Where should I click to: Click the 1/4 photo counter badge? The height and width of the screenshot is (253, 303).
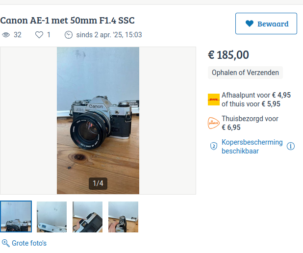(x=98, y=183)
